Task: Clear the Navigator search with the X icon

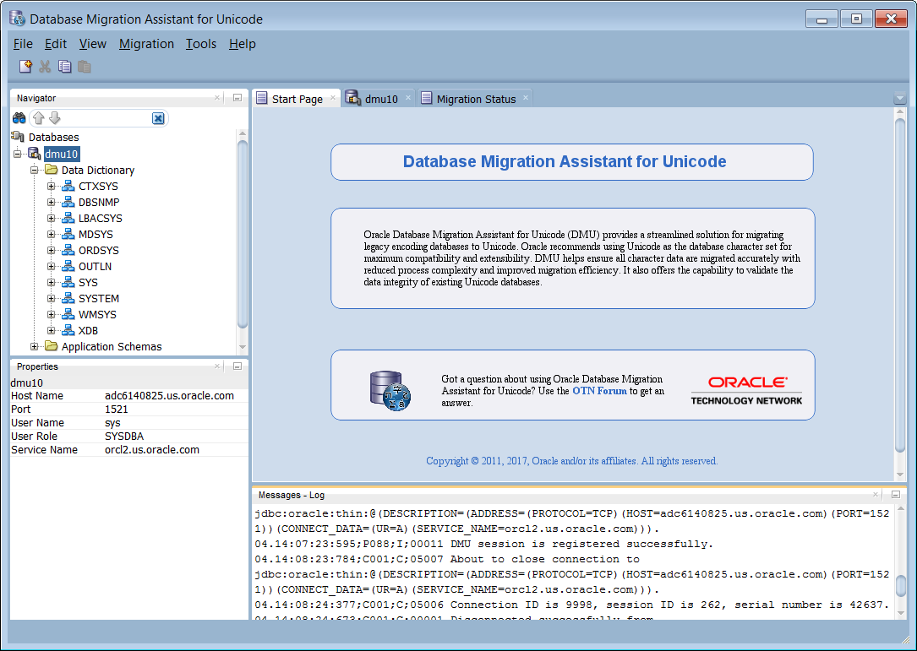Action: (158, 119)
